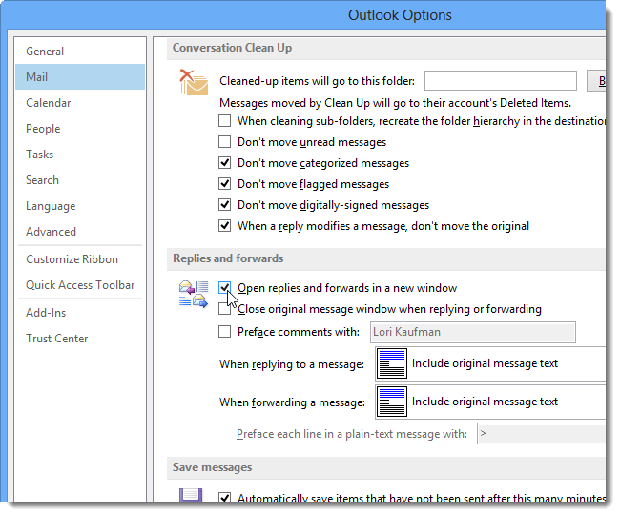This screenshot has width=620, height=516.
Task: Click the Preface comments name field
Action: click(x=473, y=332)
